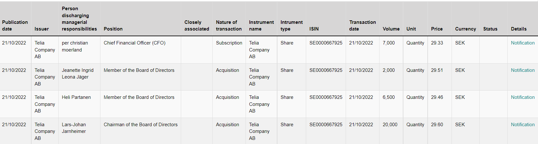The width and height of the screenshot is (538, 144).
Task: Click the Closely associated column header
Action: pyautogui.click(x=196, y=25)
